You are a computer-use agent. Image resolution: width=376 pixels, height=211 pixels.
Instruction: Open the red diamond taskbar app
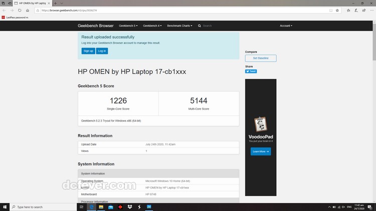pos(120,207)
